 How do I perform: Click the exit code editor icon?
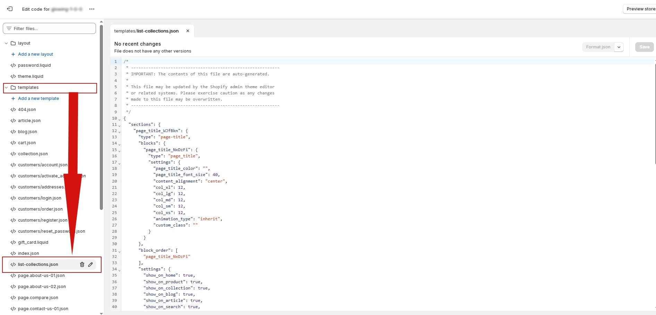coord(10,9)
